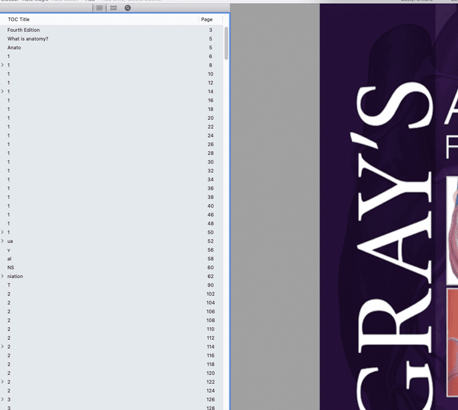Click page number 3 in Page column
The height and width of the screenshot is (410, 458).
coord(211,30)
